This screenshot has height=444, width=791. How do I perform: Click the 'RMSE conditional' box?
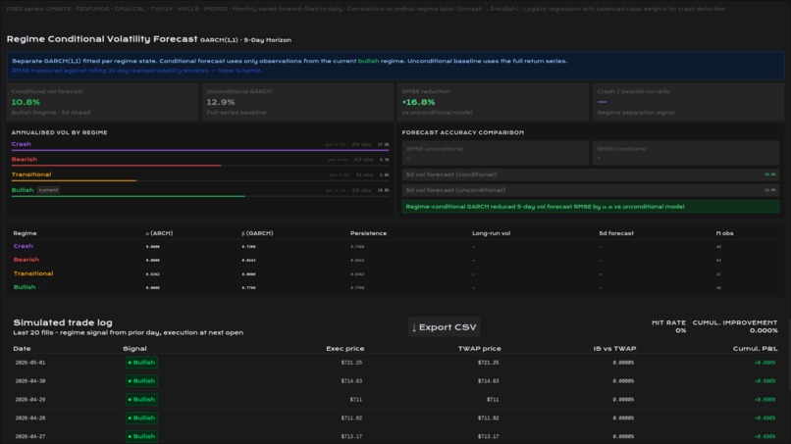[686, 153]
